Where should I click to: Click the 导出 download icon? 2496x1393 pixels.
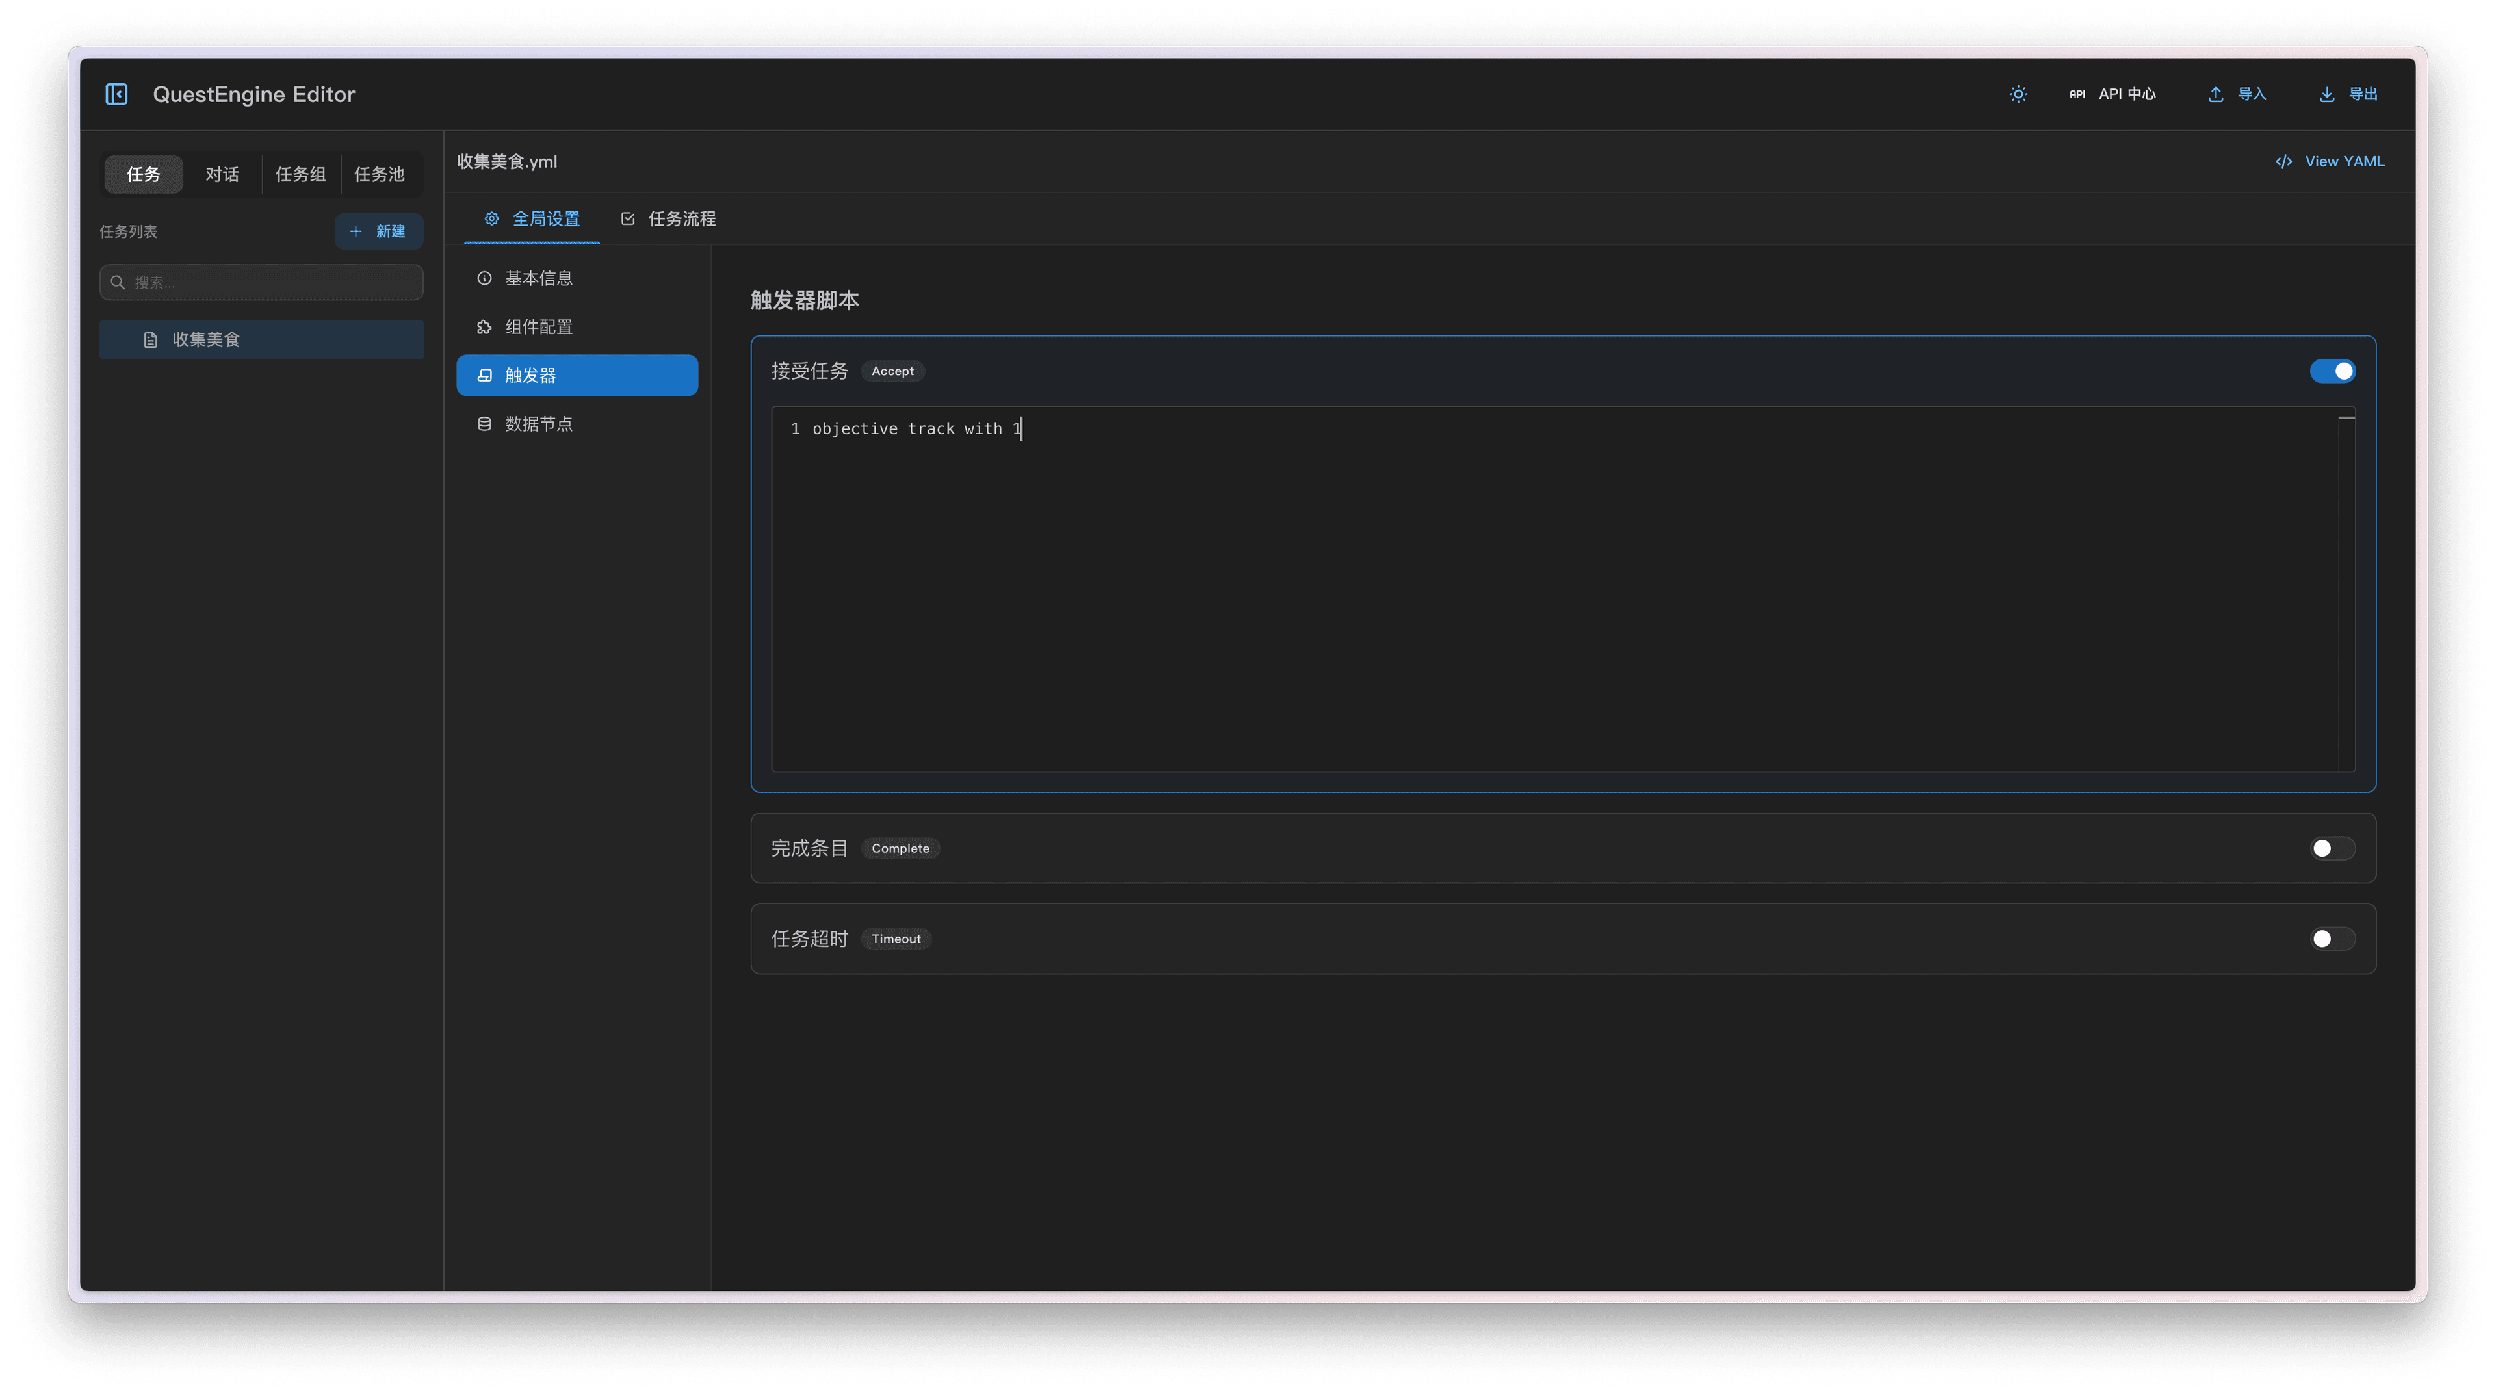[x=2326, y=94]
